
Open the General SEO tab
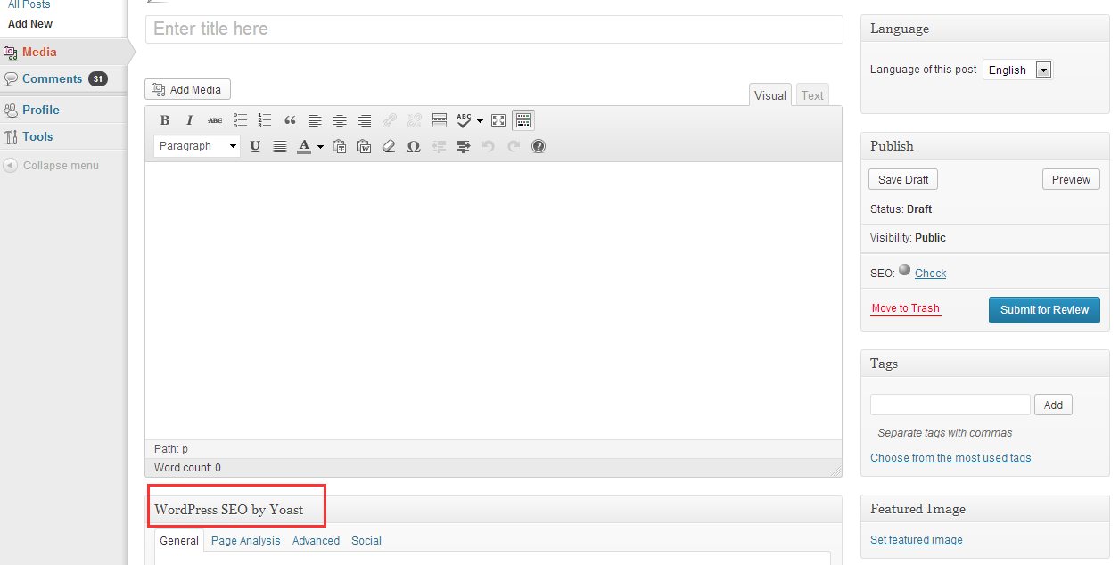pyautogui.click(x=179, y=540)
